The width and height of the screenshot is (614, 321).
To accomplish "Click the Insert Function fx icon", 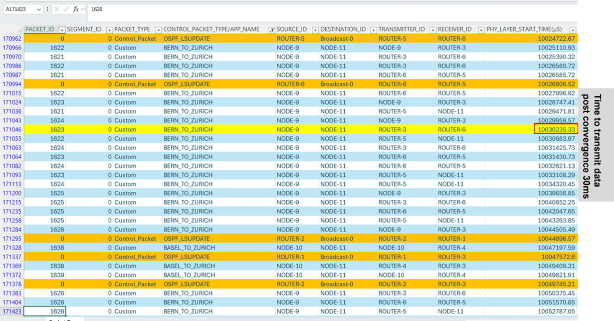I will click(x=76, y=9).
